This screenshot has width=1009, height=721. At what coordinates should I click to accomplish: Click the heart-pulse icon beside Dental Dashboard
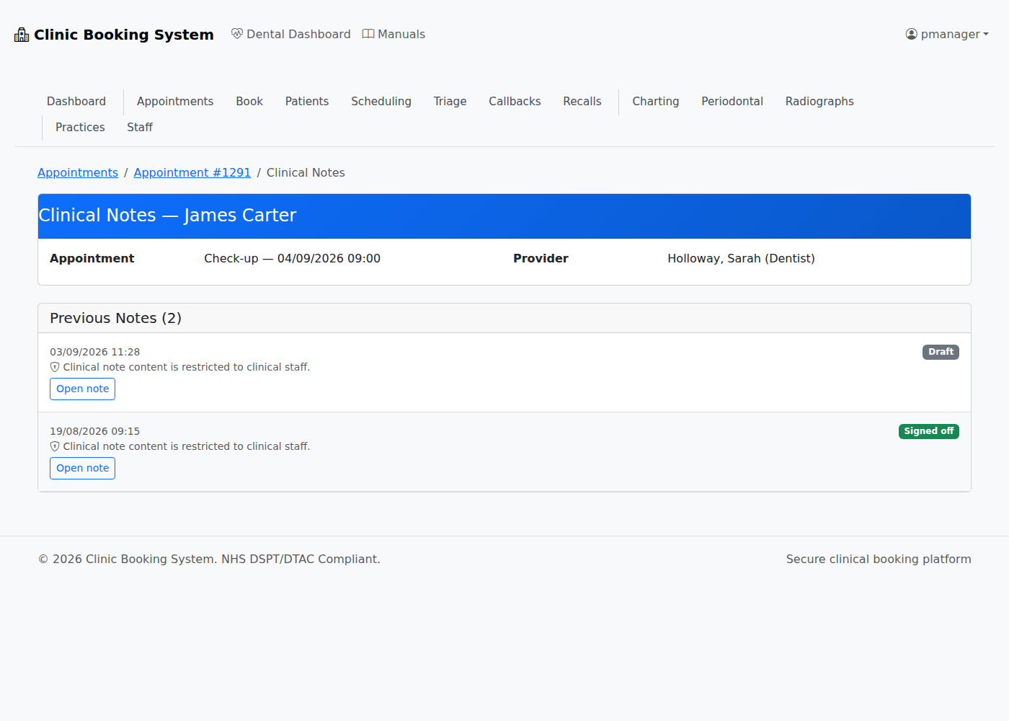(x=237, y=34)
